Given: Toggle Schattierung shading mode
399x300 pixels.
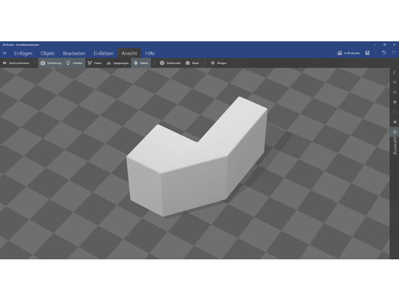Looking at the screenshot, I should click(51, 63).
